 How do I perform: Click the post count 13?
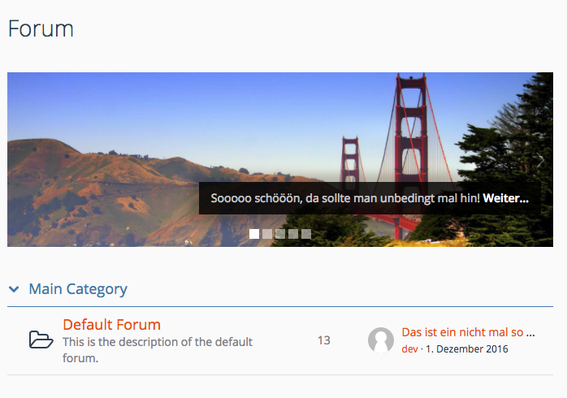323,340
